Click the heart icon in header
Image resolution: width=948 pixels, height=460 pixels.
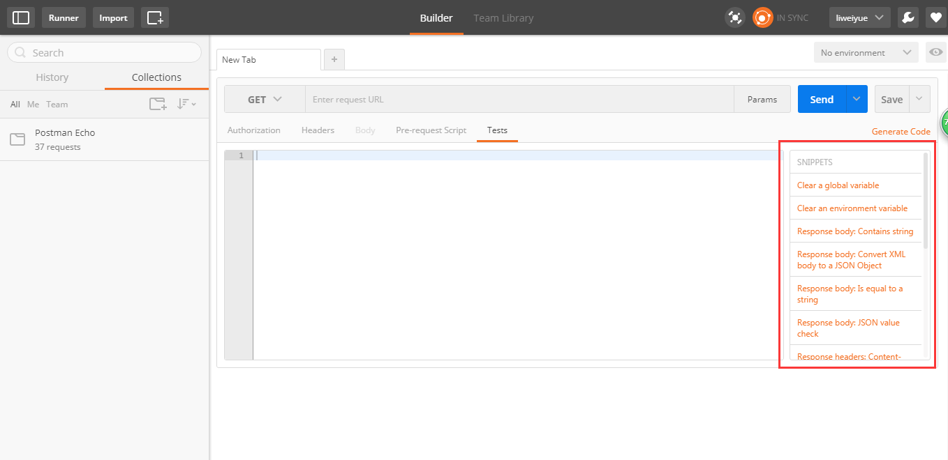pyautogui.click(x=935, y=17)
